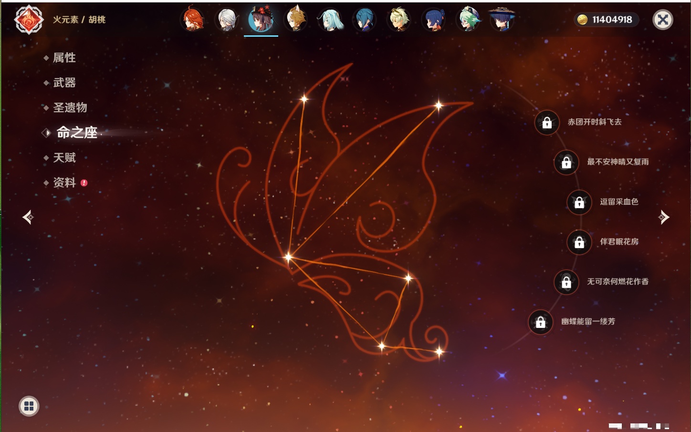
Task: Open the 圣遗物 artifacts page
Action: 70,107
